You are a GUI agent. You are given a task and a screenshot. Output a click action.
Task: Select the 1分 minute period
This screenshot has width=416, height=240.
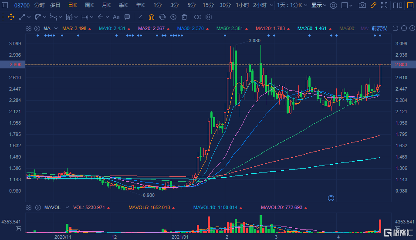point(157,5)
